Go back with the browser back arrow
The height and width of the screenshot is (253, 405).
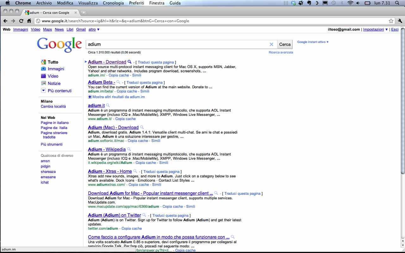point(5,21)
